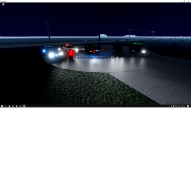Open File Explorer from taskbar
The image size is (191, 191).
point(17,106)
